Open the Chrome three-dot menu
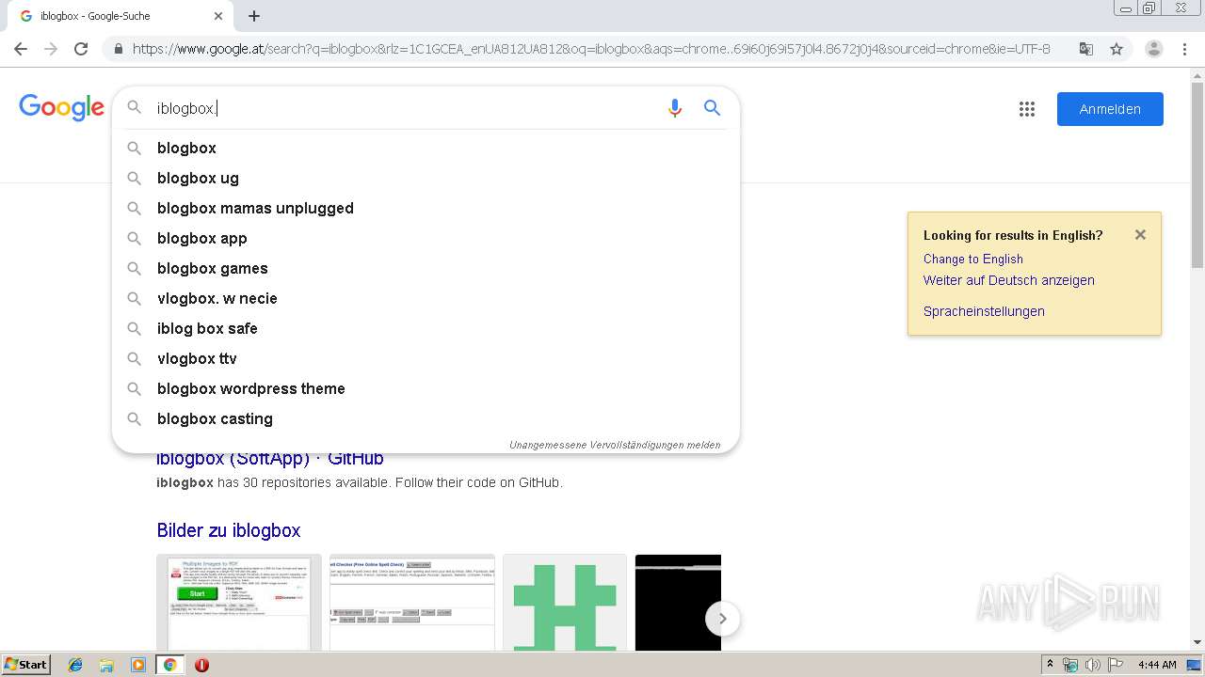1205x677 pixels. (1184, 49)
